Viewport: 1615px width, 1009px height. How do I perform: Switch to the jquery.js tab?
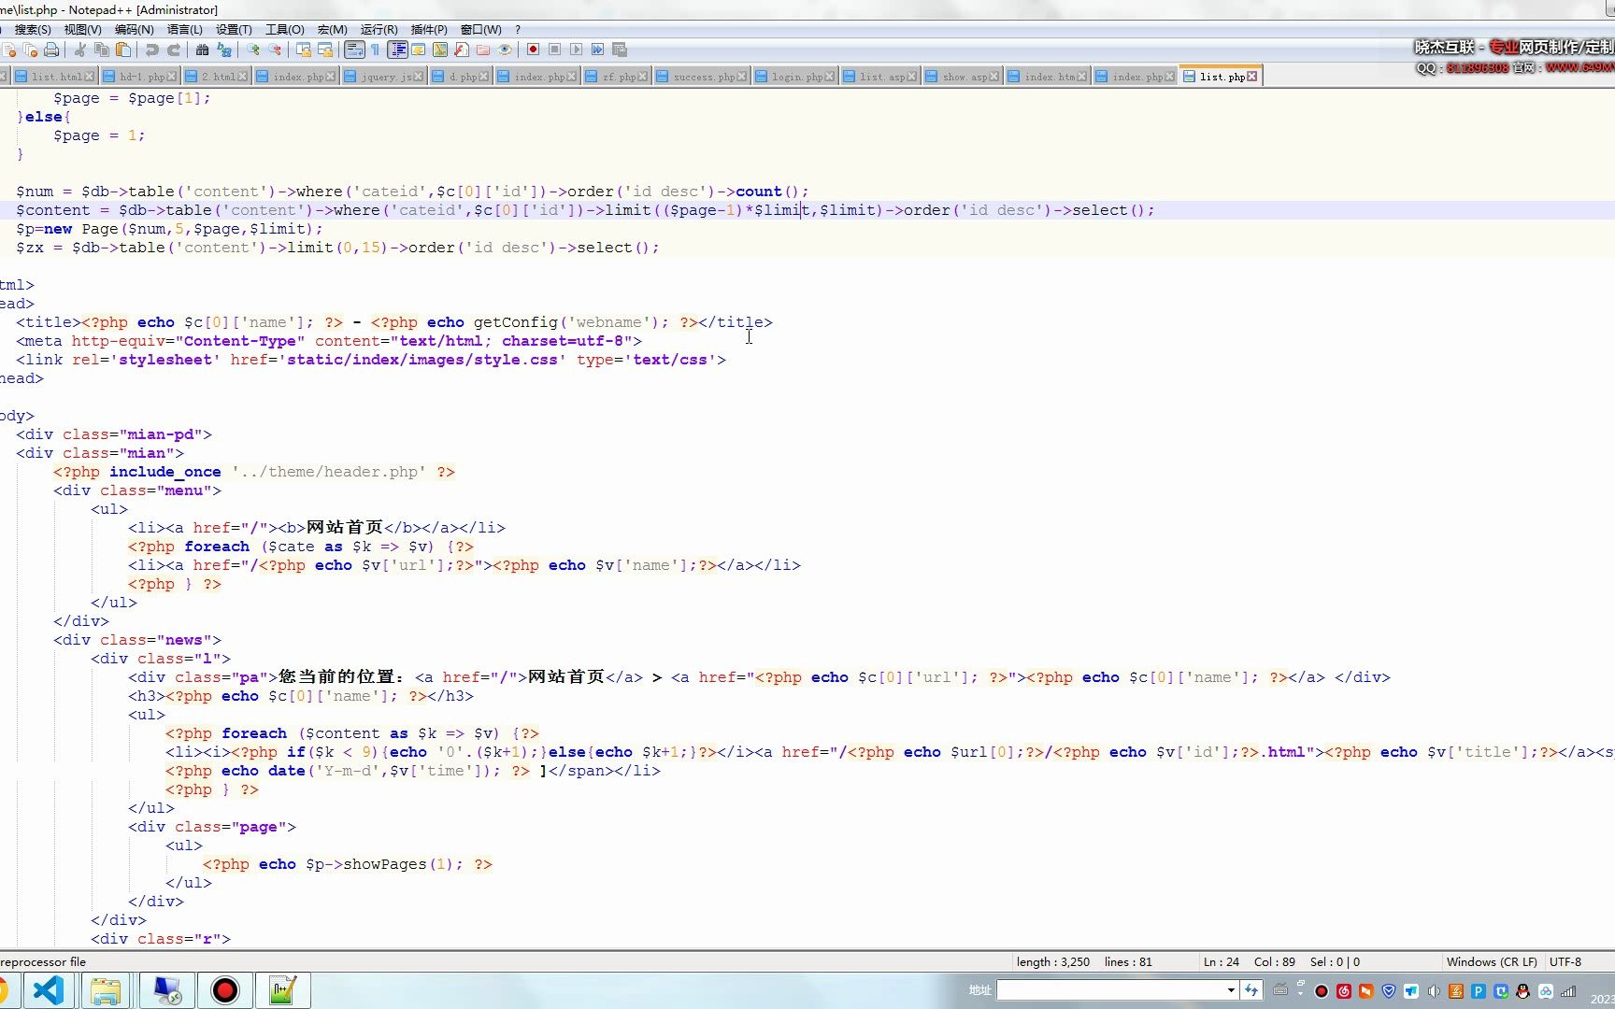pyautogui.click(x=384, y=77)
